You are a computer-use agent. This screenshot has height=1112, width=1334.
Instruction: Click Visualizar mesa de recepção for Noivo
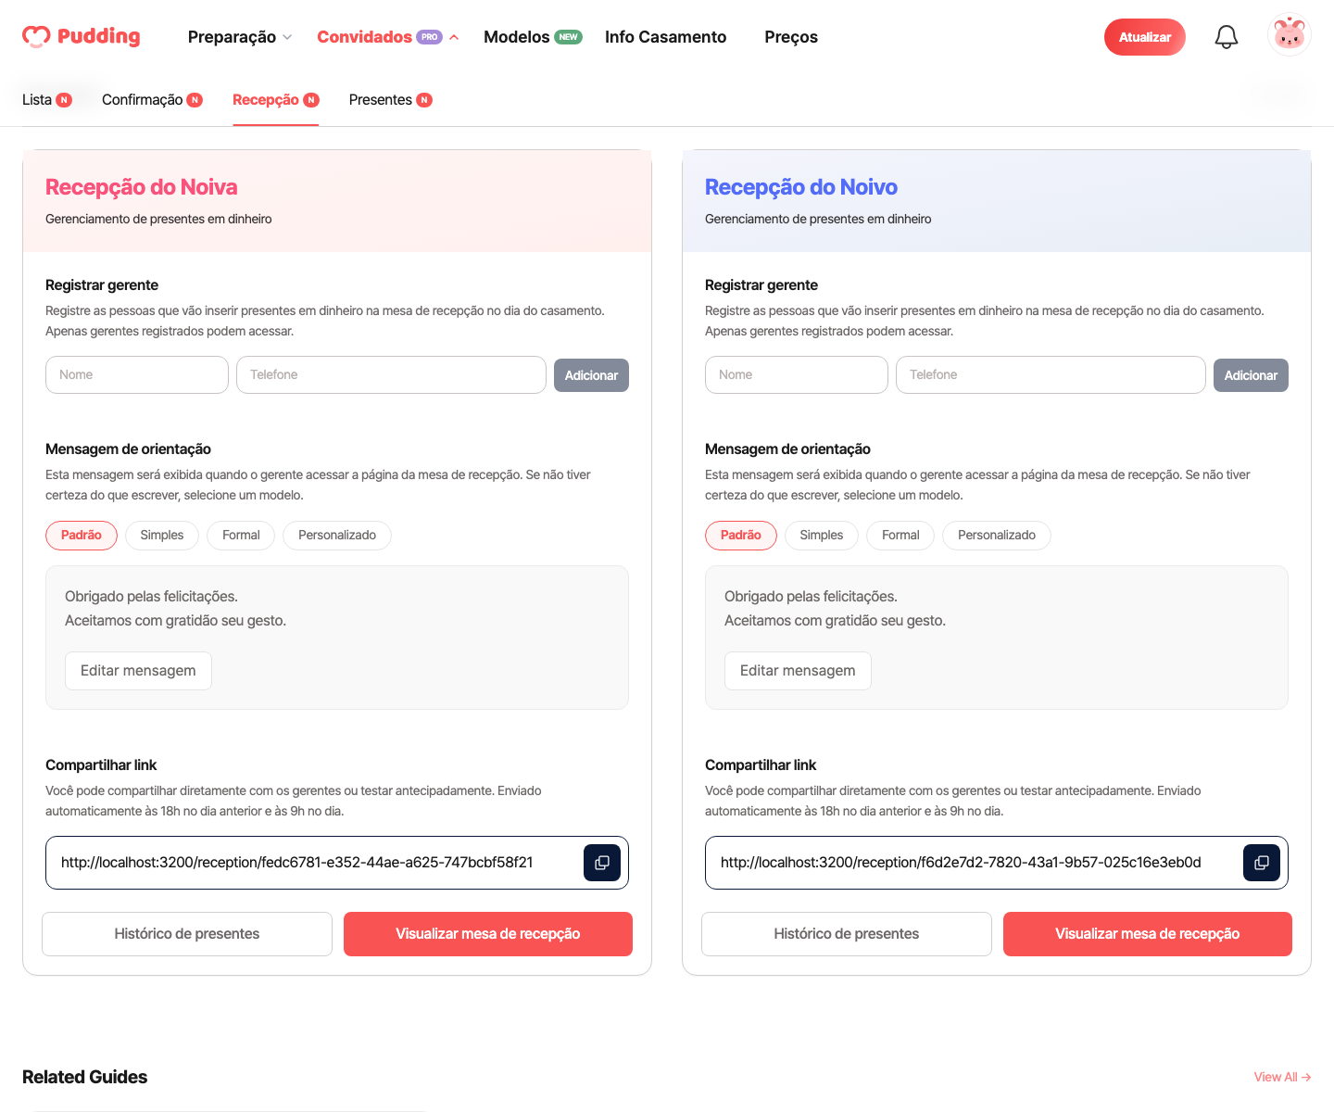(x=1148, y=934)
